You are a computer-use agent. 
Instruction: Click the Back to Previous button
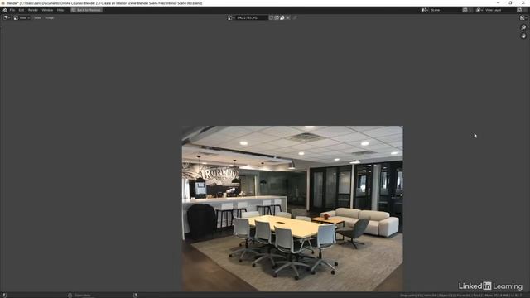point(86,10)
